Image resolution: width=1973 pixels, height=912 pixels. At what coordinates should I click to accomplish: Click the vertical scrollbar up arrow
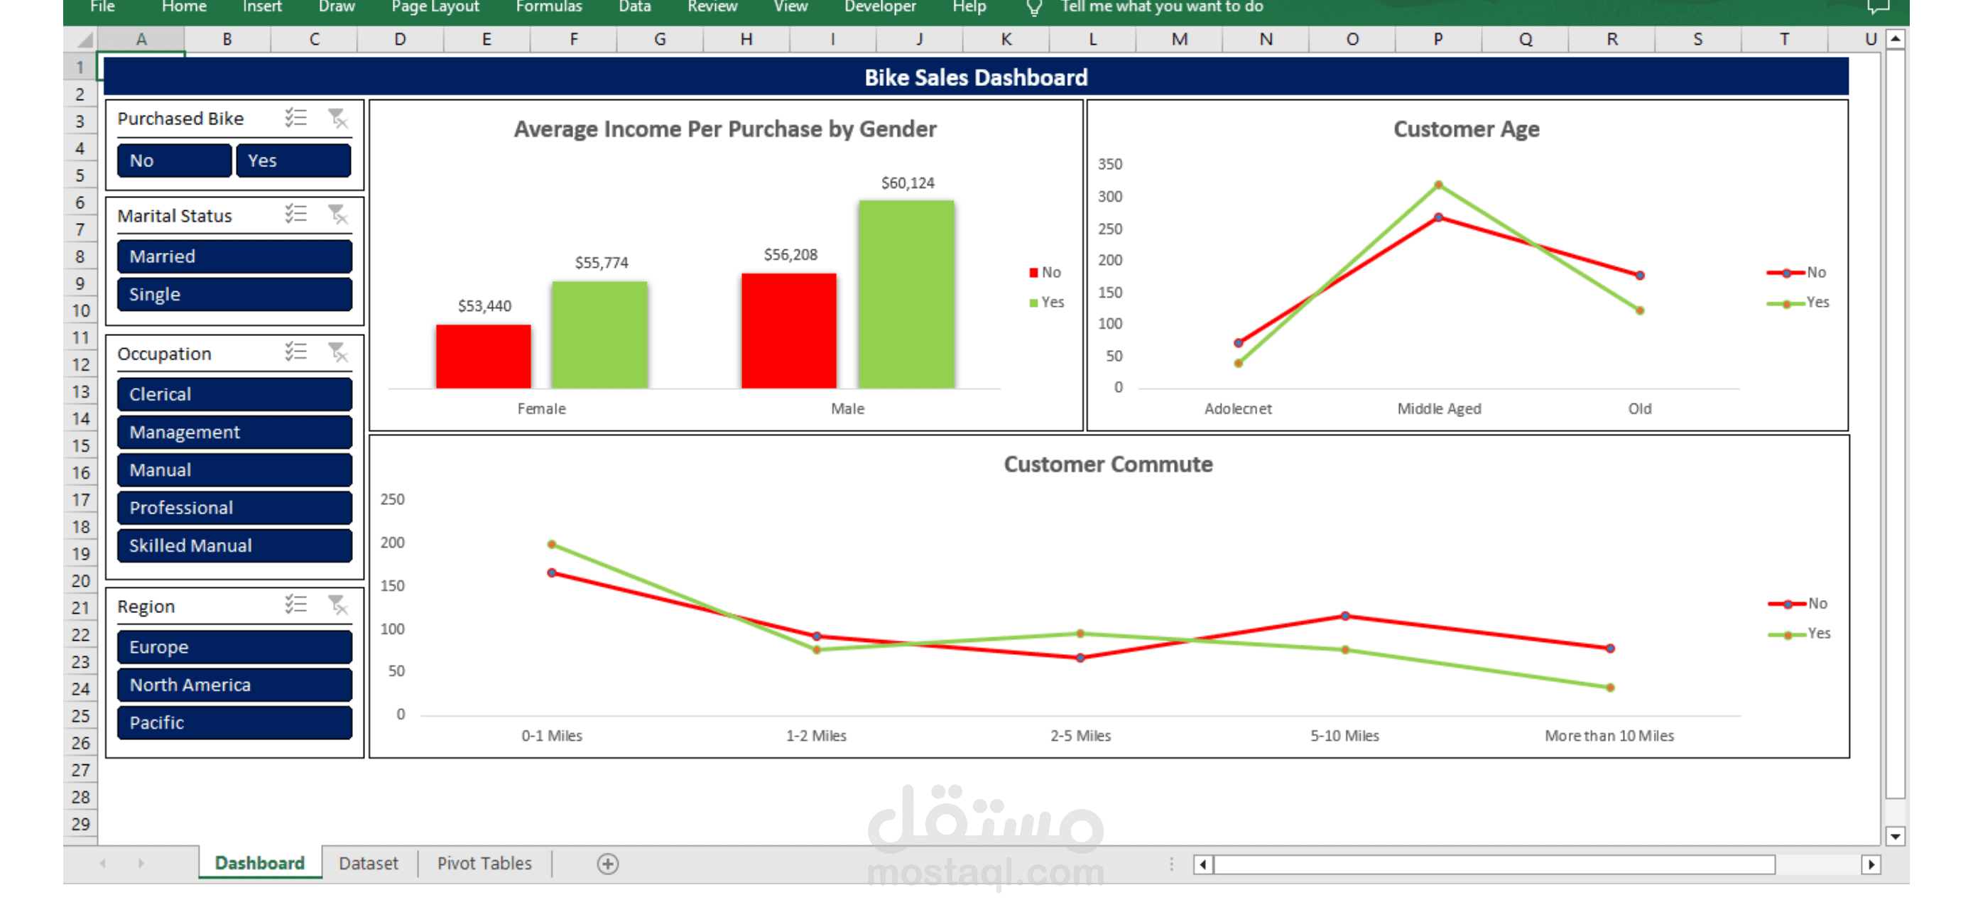1895,38
